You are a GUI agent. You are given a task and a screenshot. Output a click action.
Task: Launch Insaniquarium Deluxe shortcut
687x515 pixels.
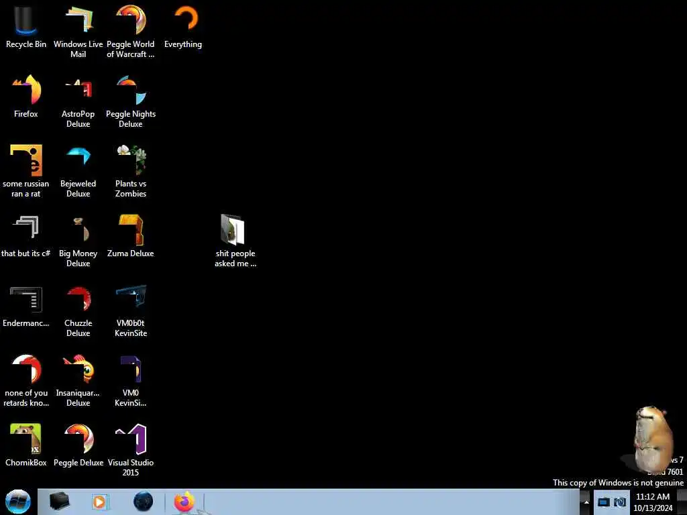[78, 380]
